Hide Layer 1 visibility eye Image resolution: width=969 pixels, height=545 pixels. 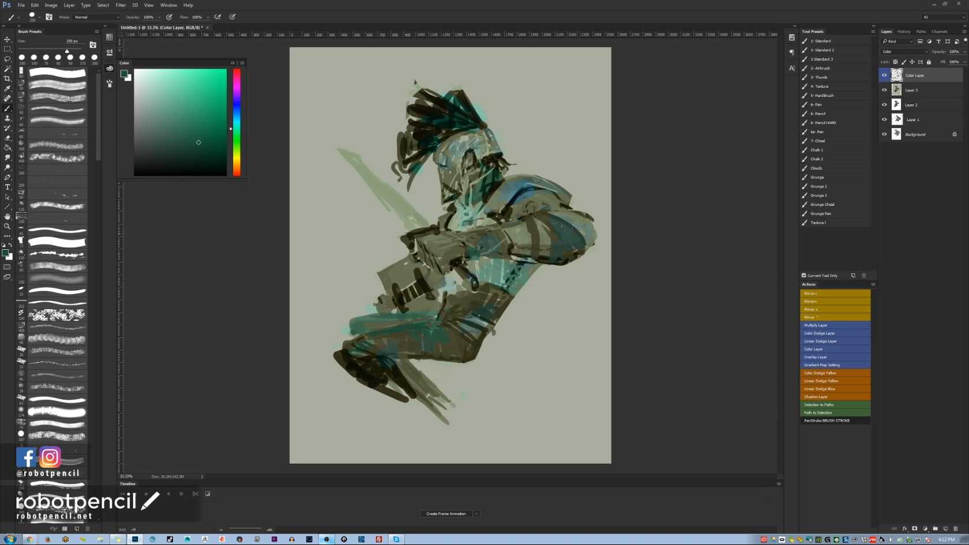point(884,119)
